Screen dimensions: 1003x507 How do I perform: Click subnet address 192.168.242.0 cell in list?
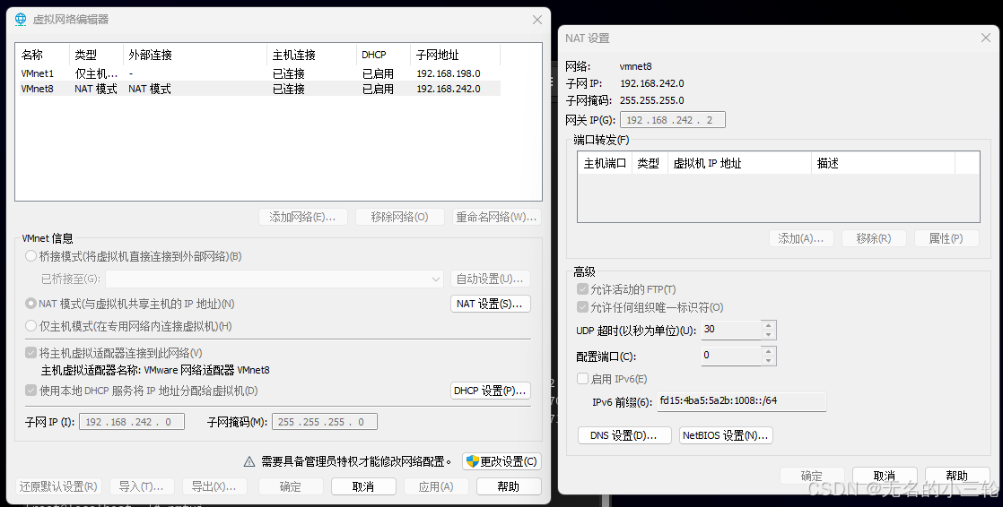[x=449, y=89]
